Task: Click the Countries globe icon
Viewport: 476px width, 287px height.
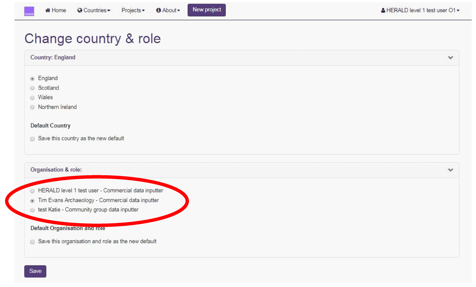Action: [80, 10]
